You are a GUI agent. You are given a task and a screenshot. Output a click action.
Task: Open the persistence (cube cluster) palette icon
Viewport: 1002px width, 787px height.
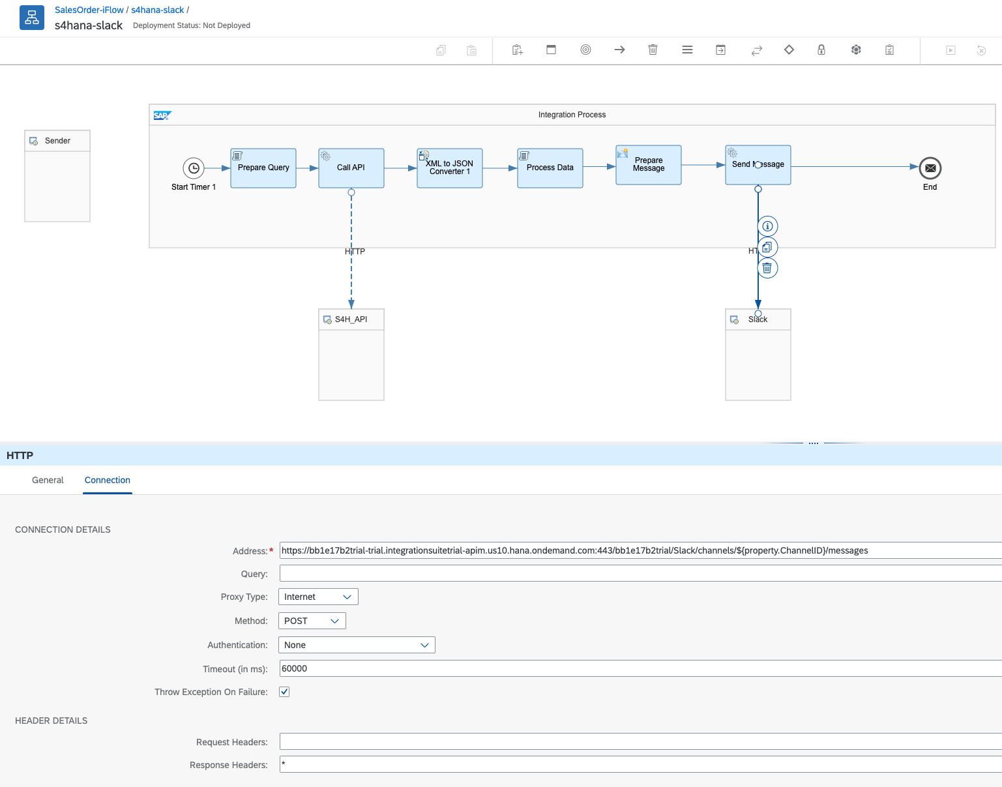[x=856, y=50]
